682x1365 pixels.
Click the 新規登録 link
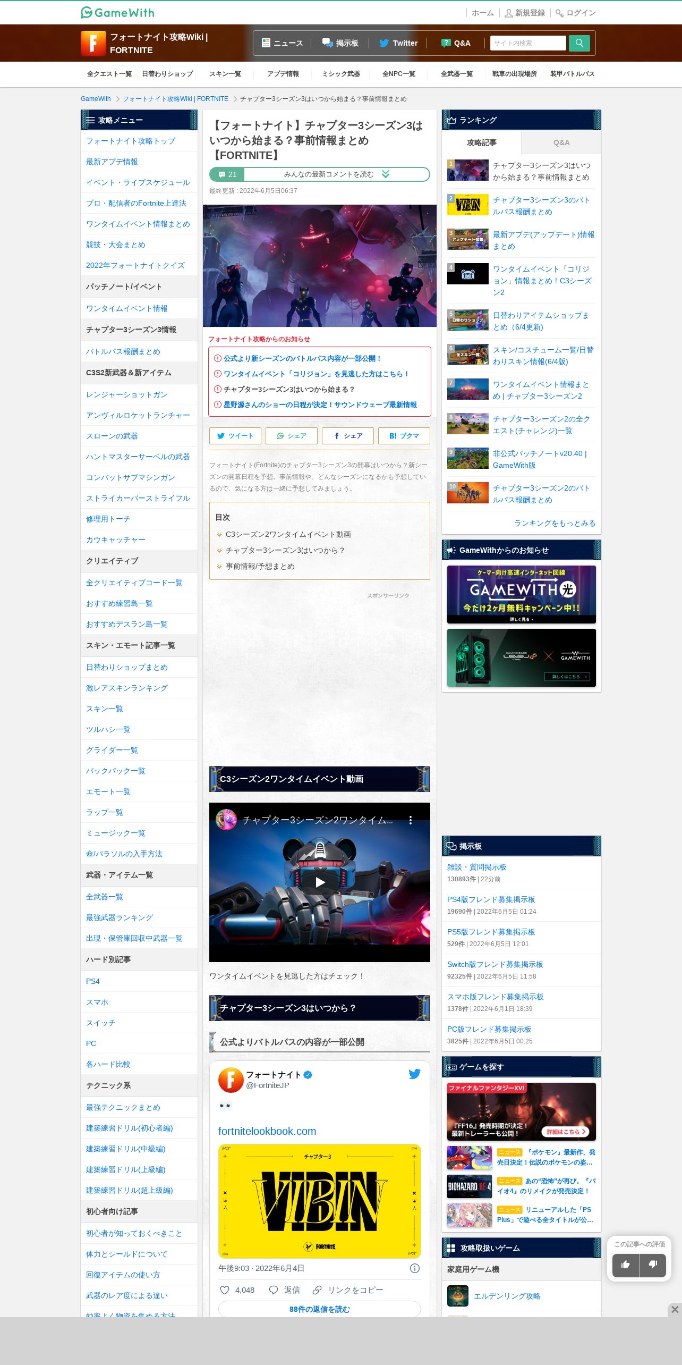pyautogui.click(x=525, y=13)
